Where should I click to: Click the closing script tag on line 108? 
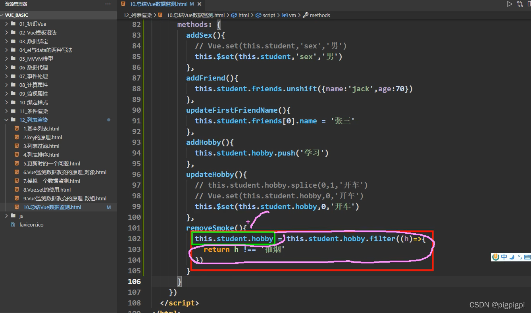click(179, 303)
